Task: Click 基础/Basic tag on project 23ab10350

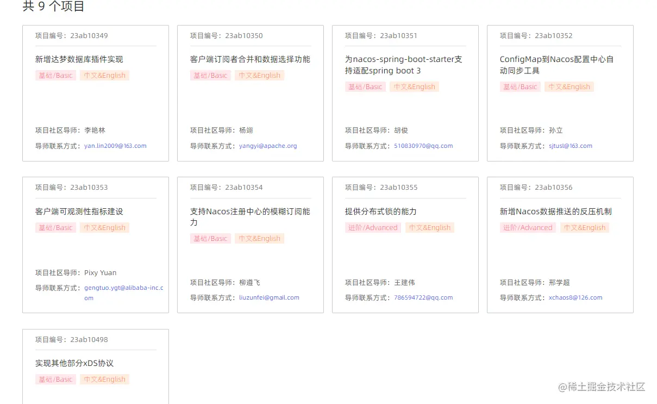Action: (210, 76)
